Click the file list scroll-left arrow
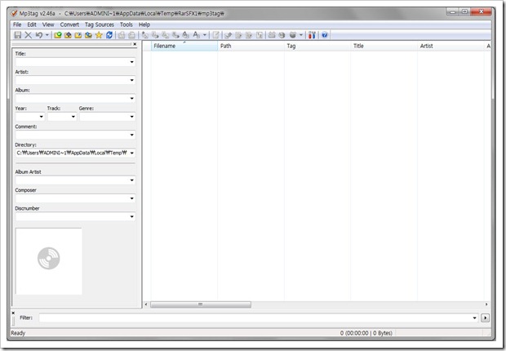 coord(146,304)
